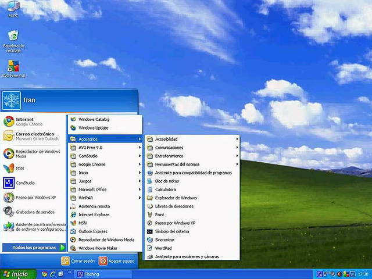Screen dimensions: 372x279
Task: Launch Bloc de notas
Action: coord(192,181)
